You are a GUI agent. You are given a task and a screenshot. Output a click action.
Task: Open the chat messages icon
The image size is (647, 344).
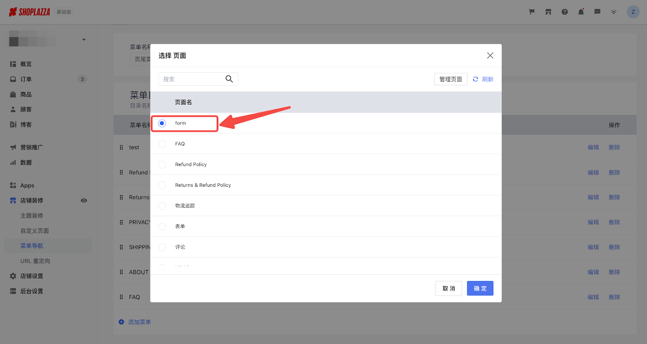[x=597, y=12]
